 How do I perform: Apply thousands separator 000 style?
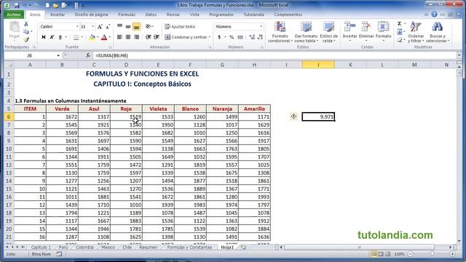[x=240, y=37]
